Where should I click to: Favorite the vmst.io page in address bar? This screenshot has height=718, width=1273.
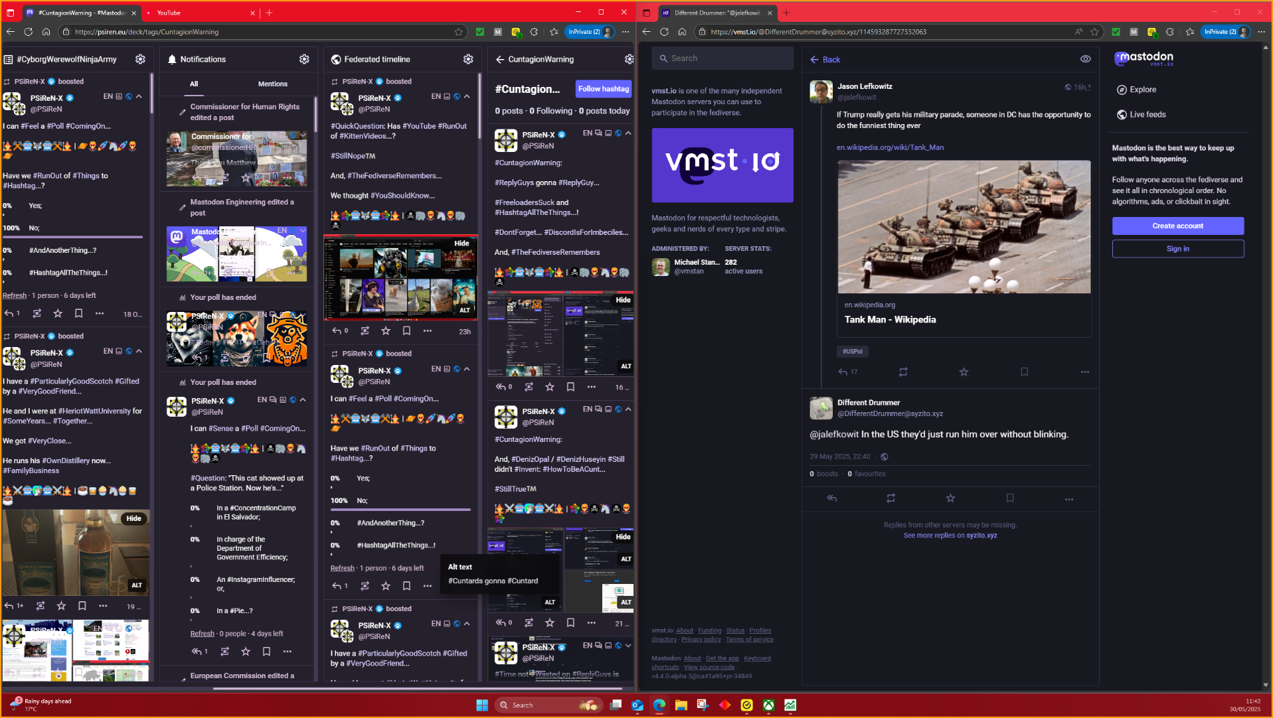click(1094, 32)
